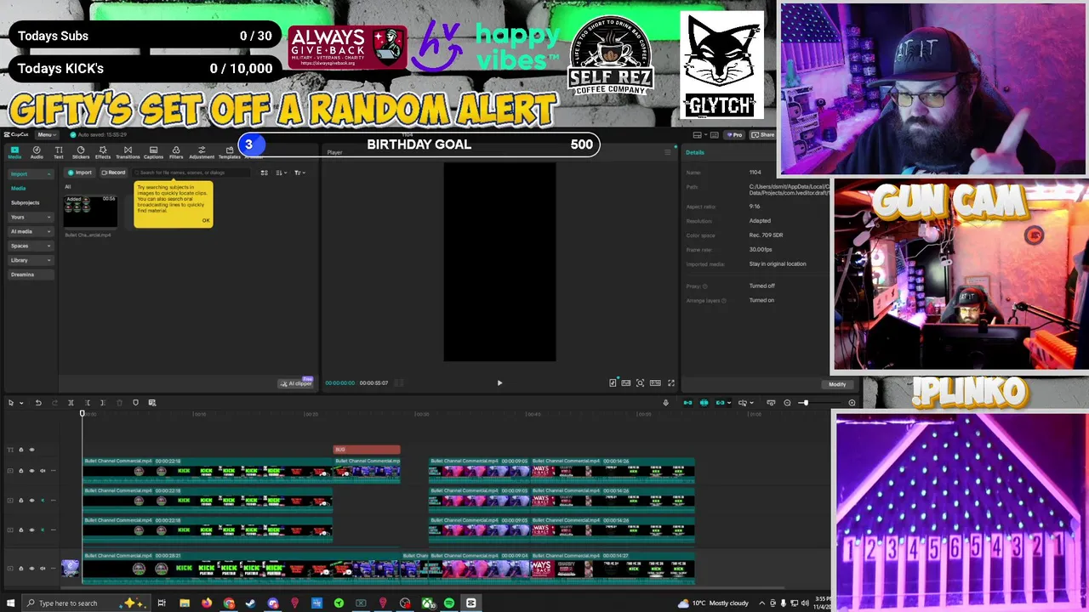Undo the last timeline action

click(x=38, y=403)
